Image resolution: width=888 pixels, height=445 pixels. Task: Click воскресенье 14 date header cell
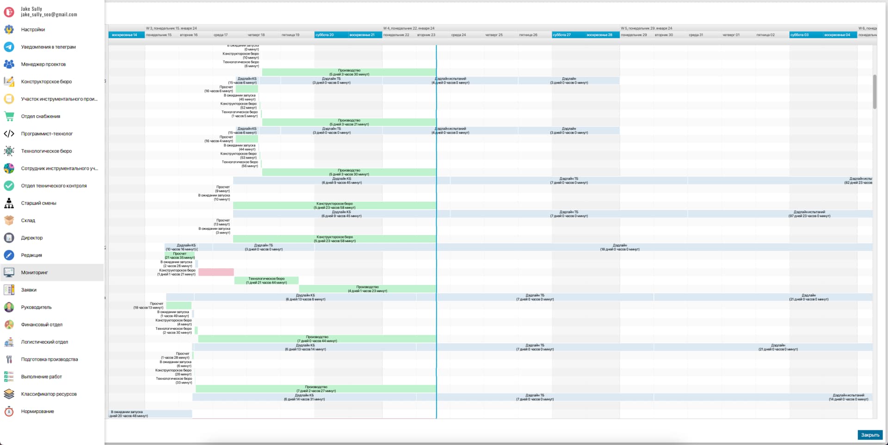tap(125, 35)
